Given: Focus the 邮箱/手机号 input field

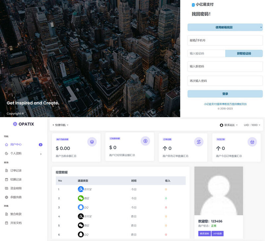Looking at the screenshot, I should tap(225, 40).
